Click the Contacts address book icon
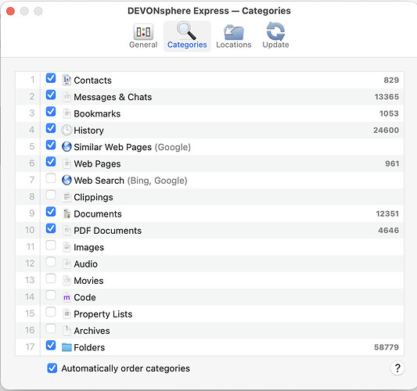The width and height of the screenshot is (417, 391). click(67, 80)
